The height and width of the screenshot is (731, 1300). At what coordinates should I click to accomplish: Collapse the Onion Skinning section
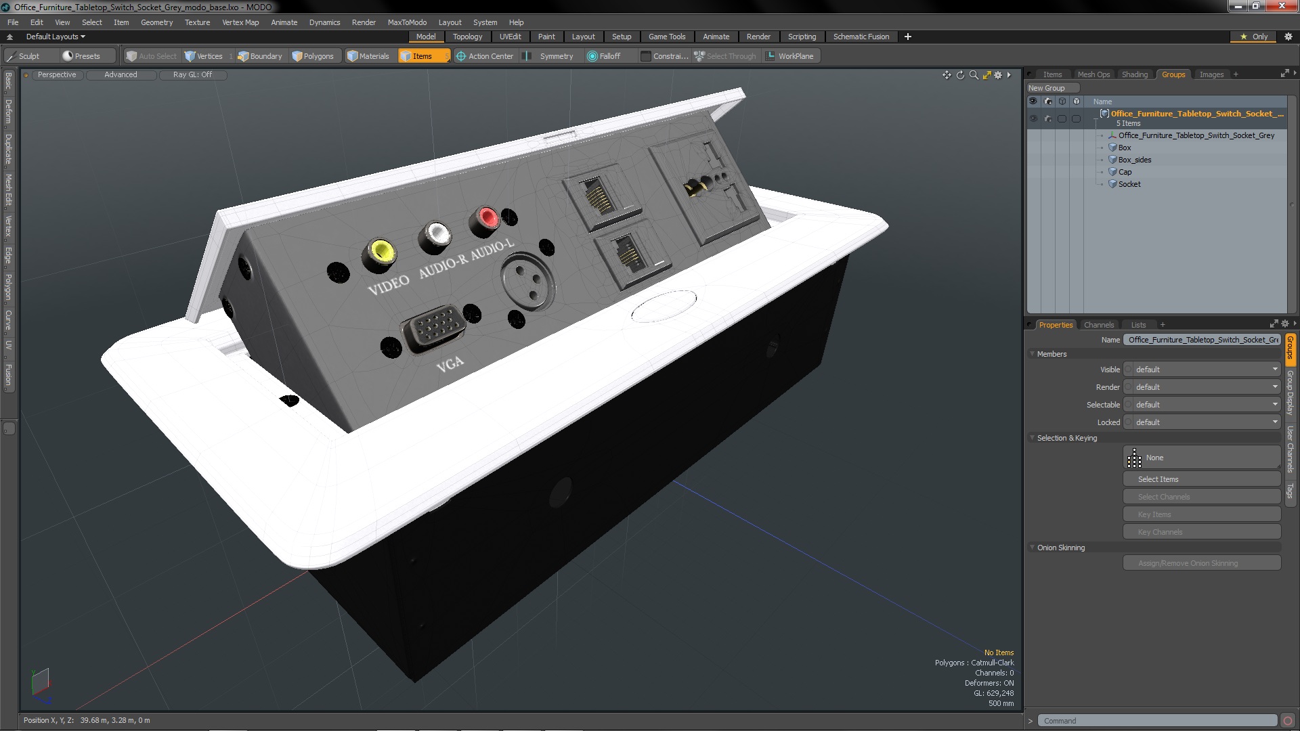(x=1033, y=548)
